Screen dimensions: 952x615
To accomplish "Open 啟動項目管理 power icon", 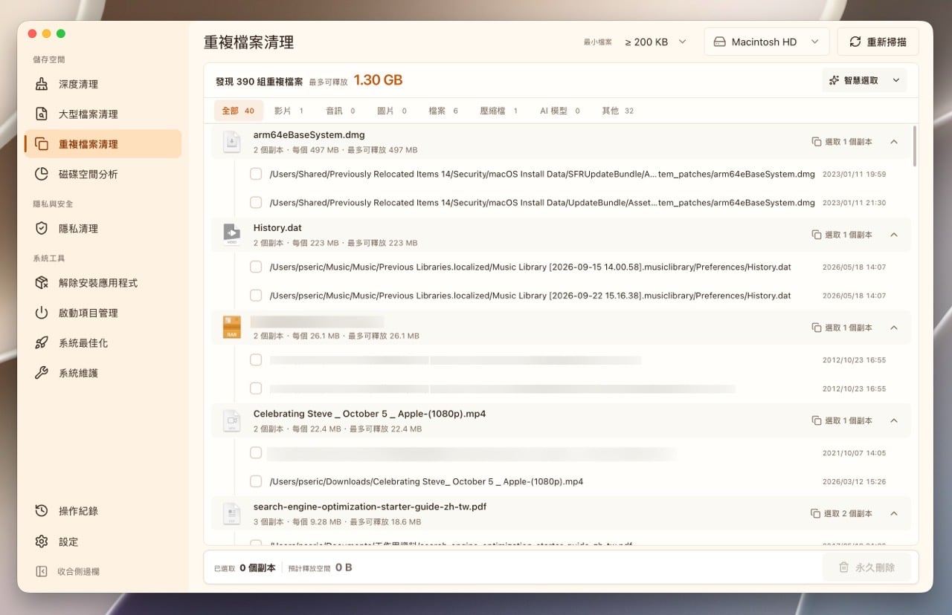I will (x=42, y=313).
